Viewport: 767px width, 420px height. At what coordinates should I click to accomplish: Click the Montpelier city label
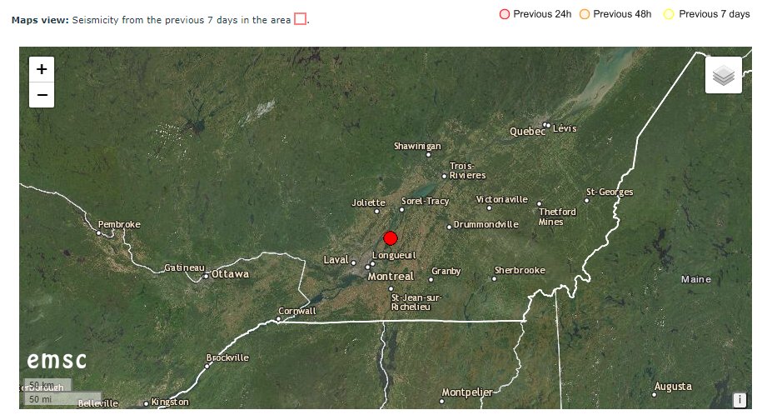coord(467,392)
